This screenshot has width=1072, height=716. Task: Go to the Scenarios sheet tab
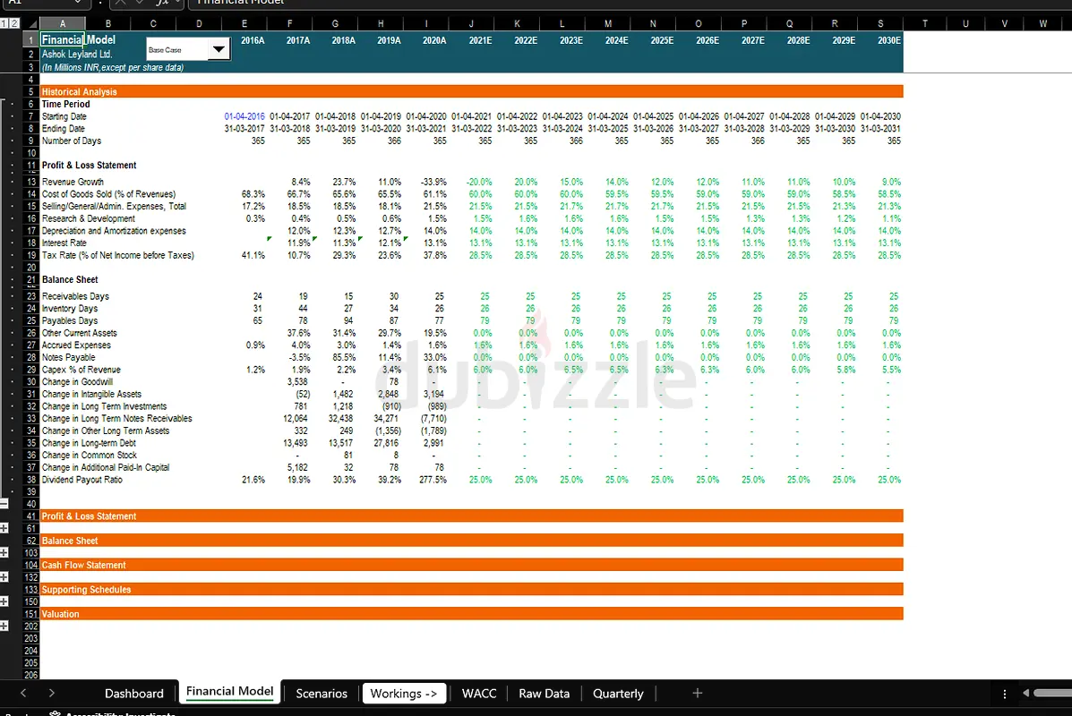click(321, 694)
